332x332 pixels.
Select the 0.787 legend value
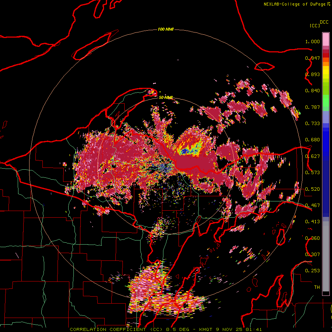coord(312,107)
